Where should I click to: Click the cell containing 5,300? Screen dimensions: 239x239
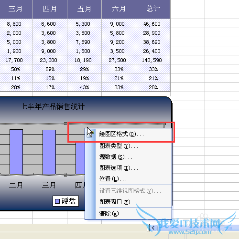(x=84, y=24)
